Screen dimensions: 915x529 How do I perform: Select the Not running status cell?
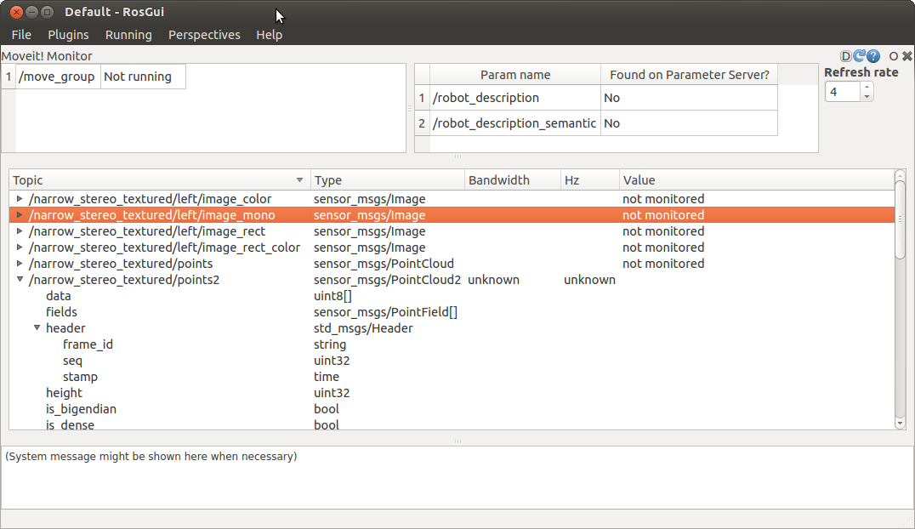pos(143,77)
